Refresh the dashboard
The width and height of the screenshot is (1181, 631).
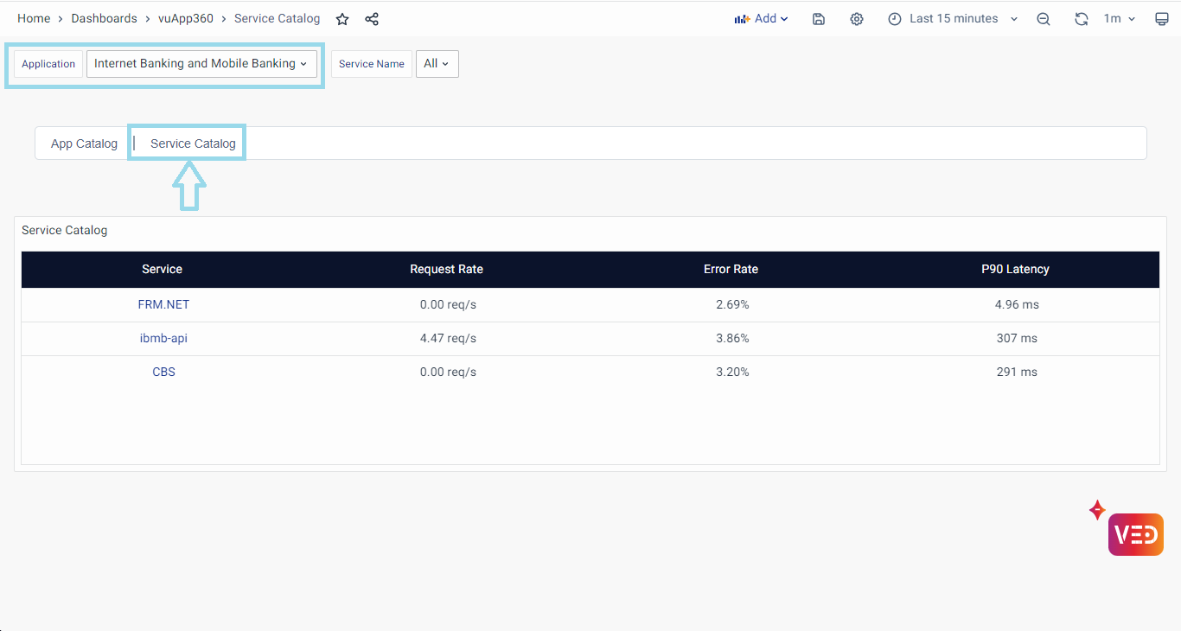[1081, 19]
